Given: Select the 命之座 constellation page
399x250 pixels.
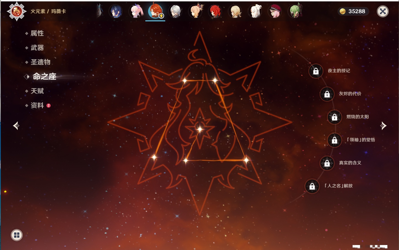Looking at the screenshot, I should (x=44, y=77).
